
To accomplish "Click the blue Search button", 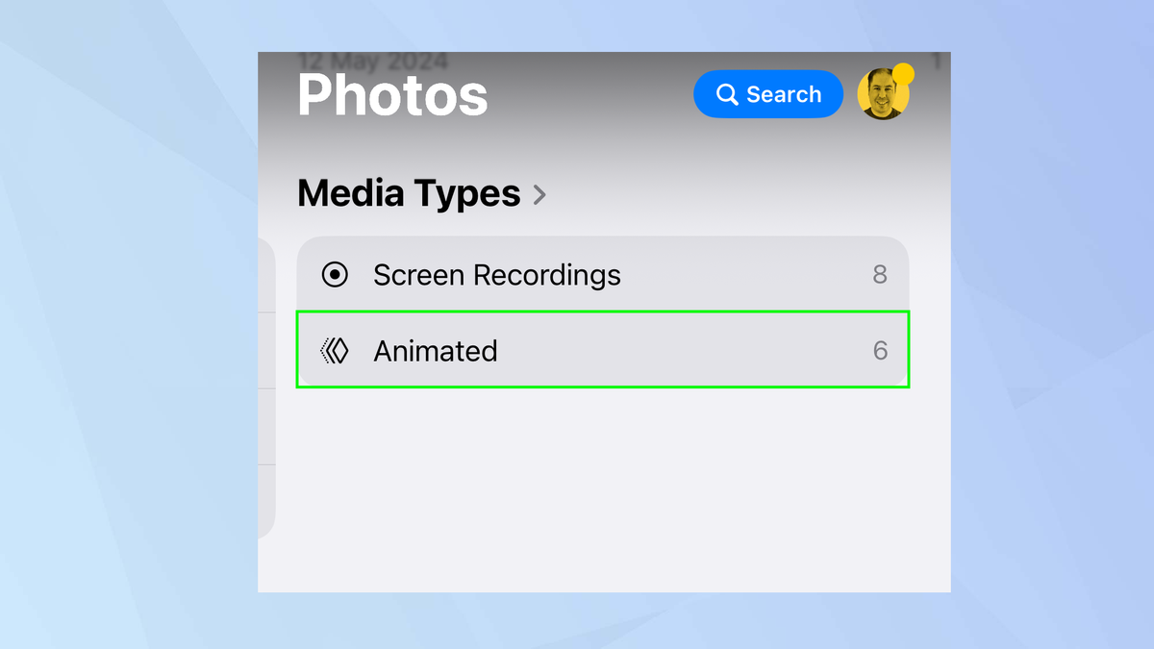I will point(767,94).
